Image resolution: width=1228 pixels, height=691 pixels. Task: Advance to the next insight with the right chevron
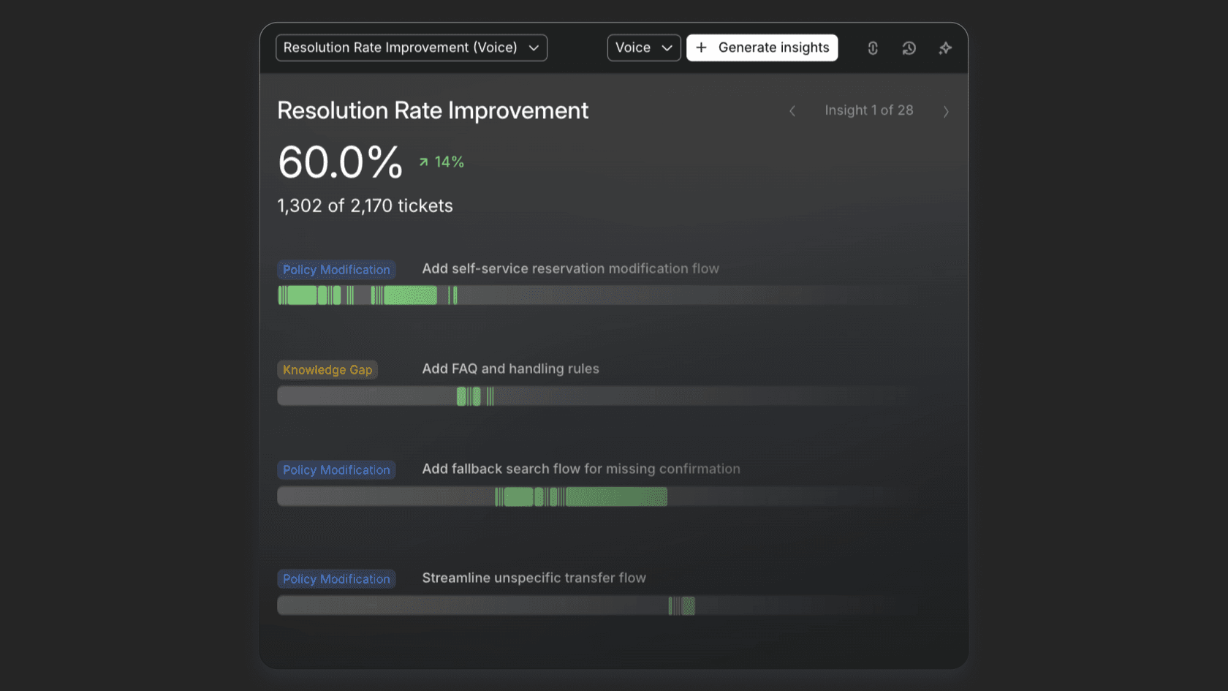click(x=947, y=111)
